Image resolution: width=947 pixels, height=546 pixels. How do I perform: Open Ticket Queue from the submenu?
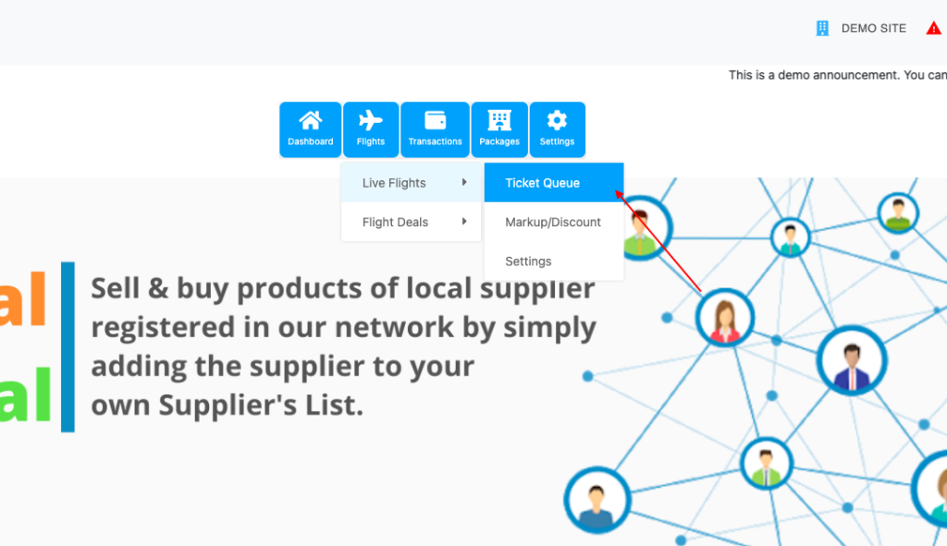[543, 183]
